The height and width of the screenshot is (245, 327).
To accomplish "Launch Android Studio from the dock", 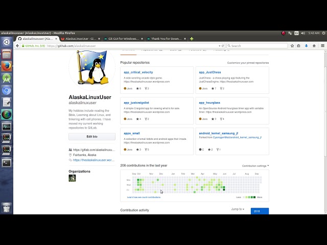I will tap(7, 78).
